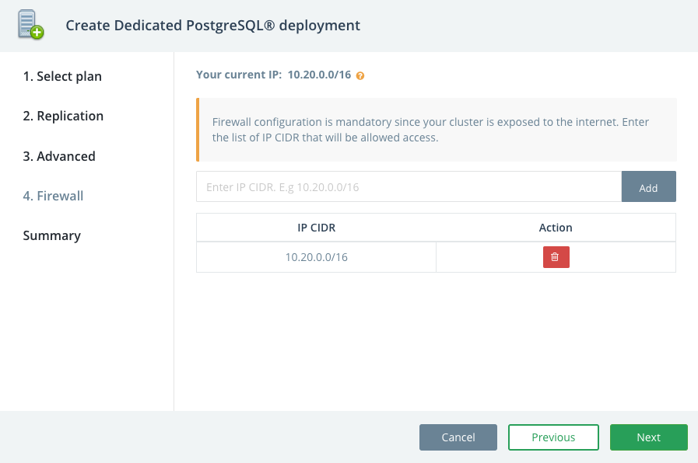Go to step 2. Replication
This screenshot has width=698, height=463.
click(63, 116)
